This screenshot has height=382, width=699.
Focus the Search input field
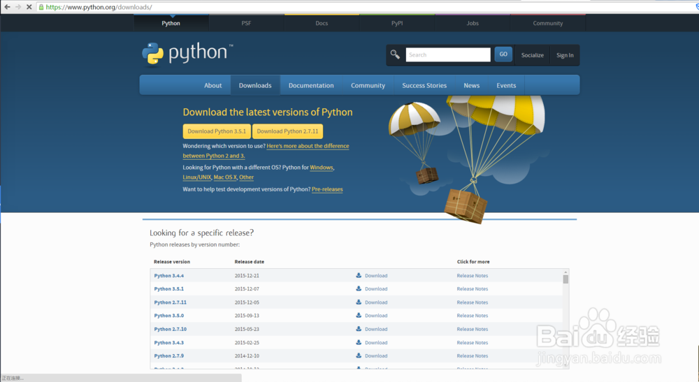click(x=448, y=54)
